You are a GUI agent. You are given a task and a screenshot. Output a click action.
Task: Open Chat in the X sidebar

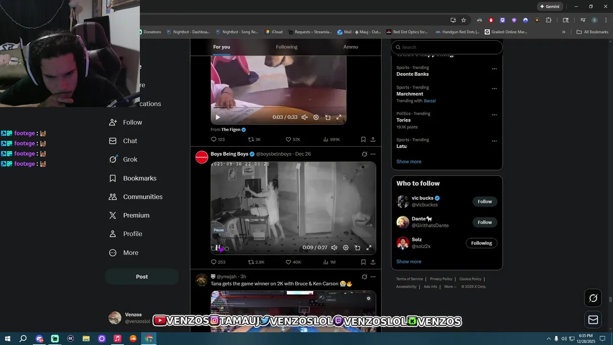pyautogui.click(x=123, y=141)
